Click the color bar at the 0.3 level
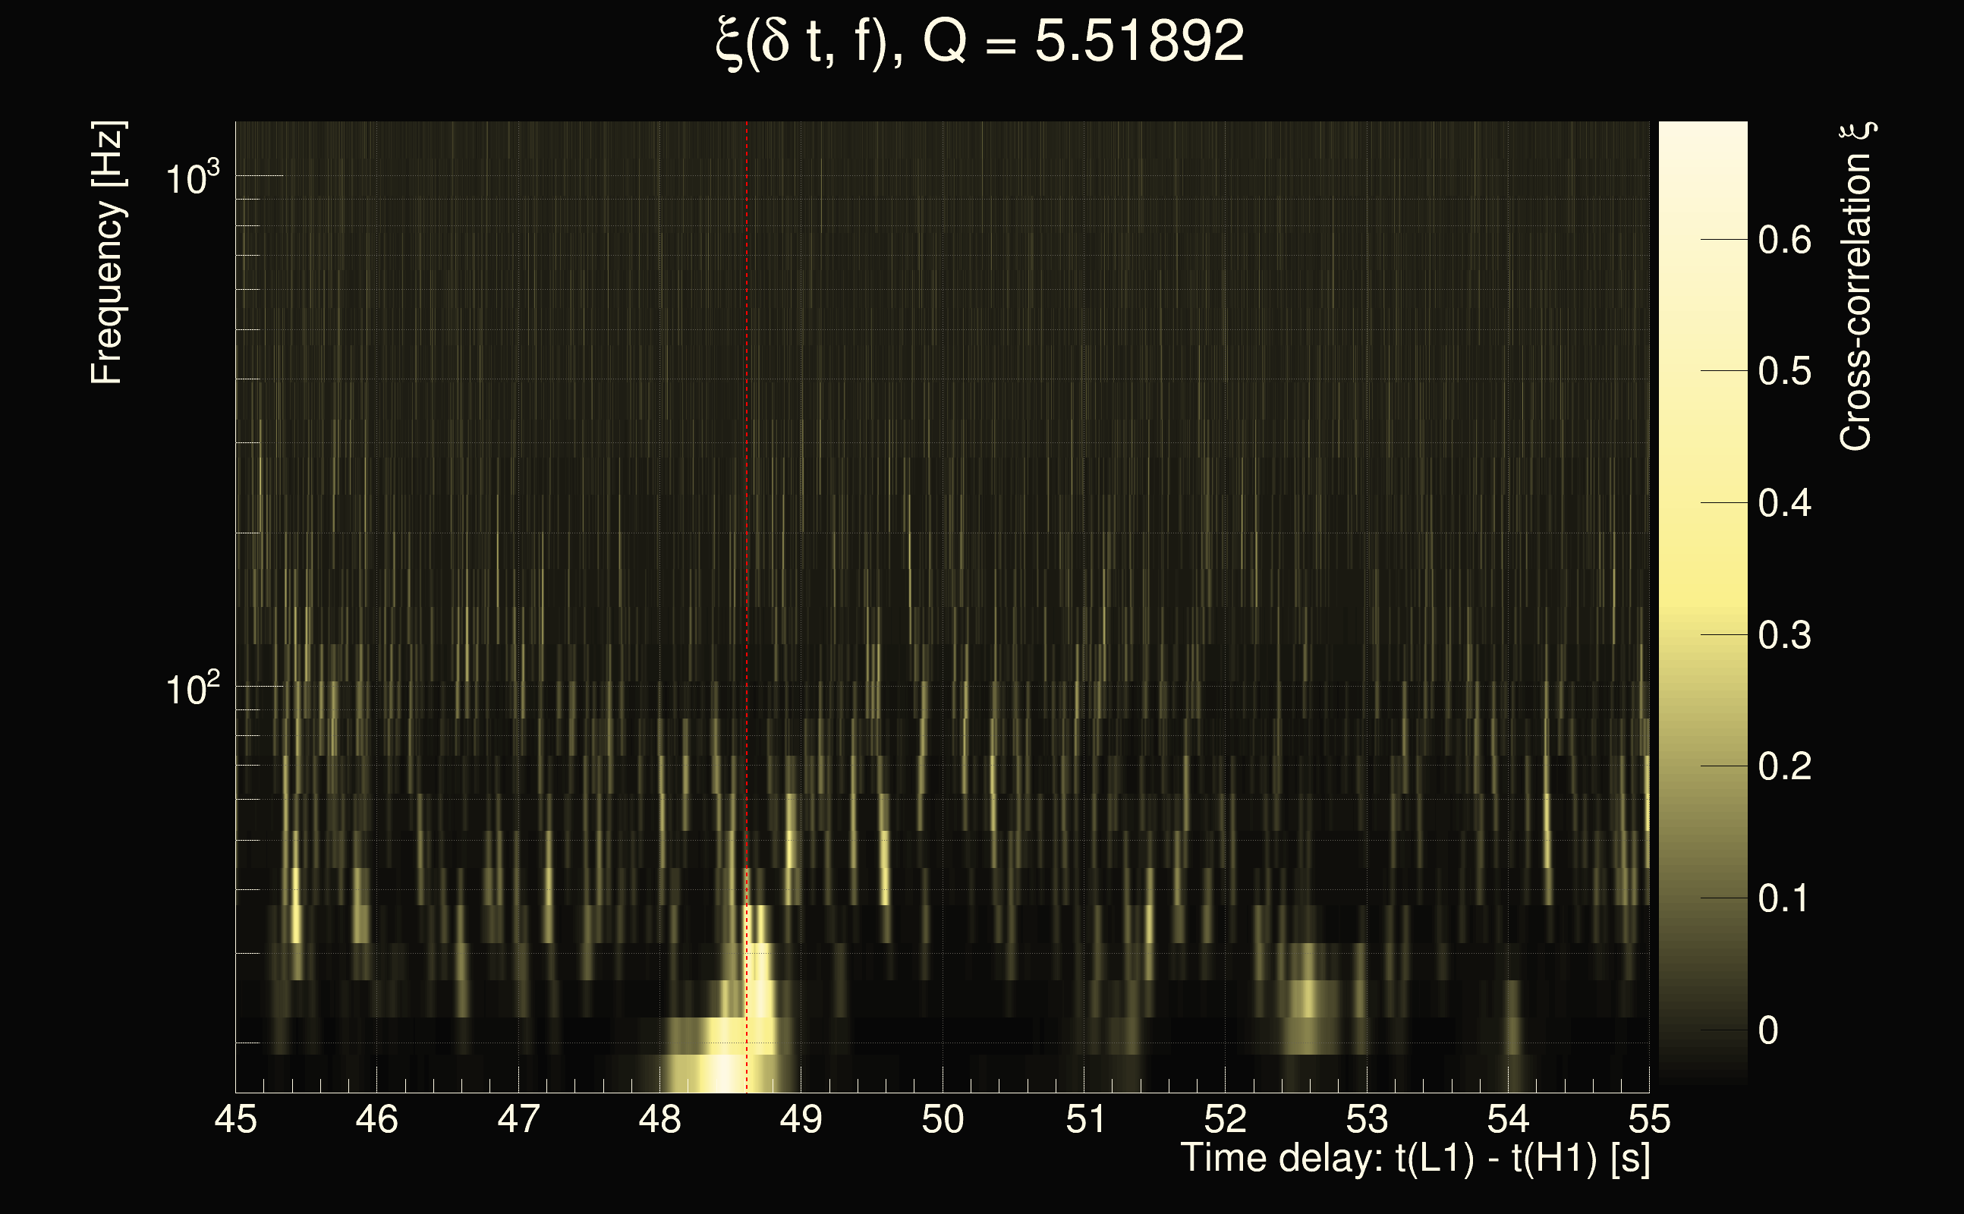Screen dimensions: 1964x1214 pos(1702,634)
